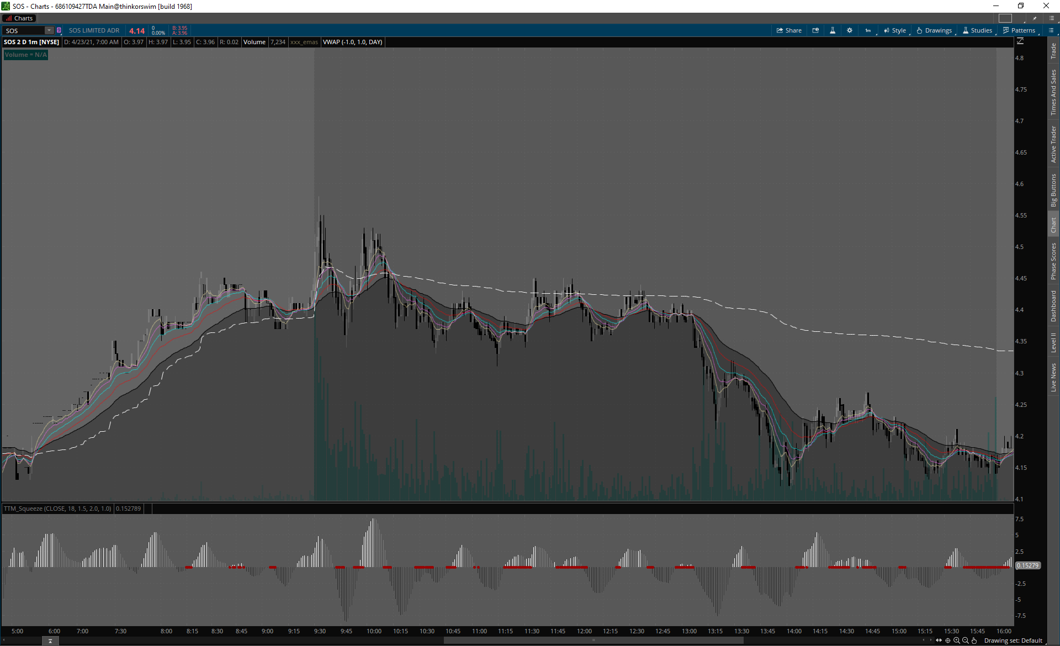Screen dimensions: 1060x646
Task: Click the Share chart button
Action: coord(789,30)
